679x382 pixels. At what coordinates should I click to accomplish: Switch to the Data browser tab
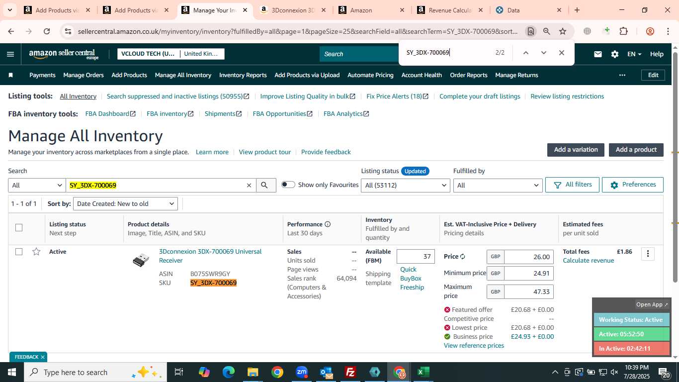(528, 10)
